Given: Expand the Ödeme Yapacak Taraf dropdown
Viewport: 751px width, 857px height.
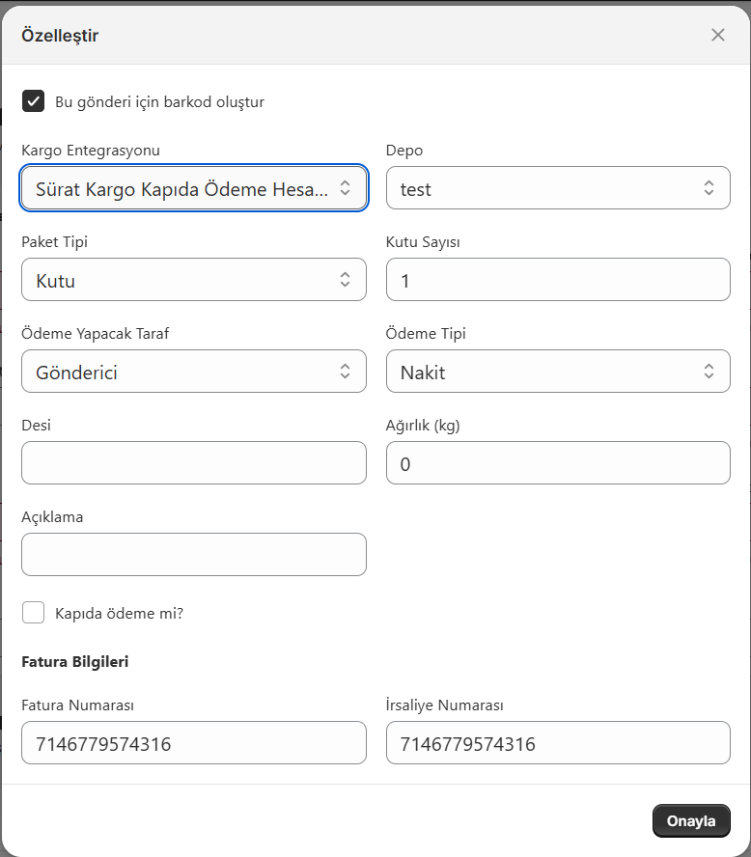Looking at the screenshot, I should [193, 372].
